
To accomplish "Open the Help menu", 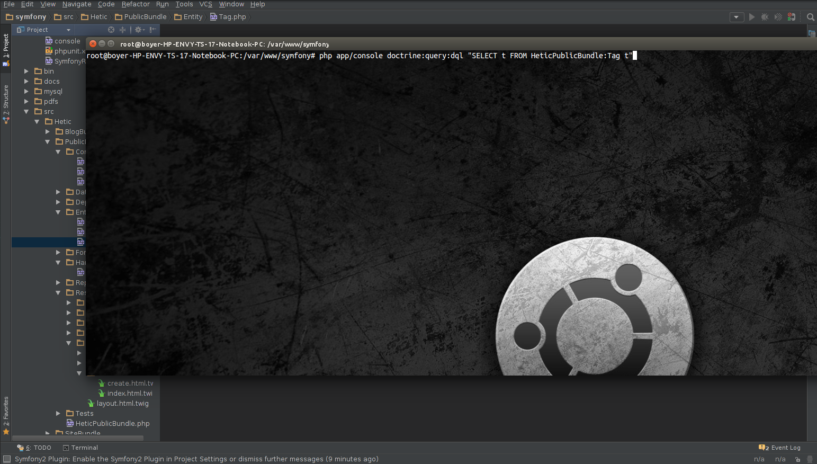I will tap(257, 4).
